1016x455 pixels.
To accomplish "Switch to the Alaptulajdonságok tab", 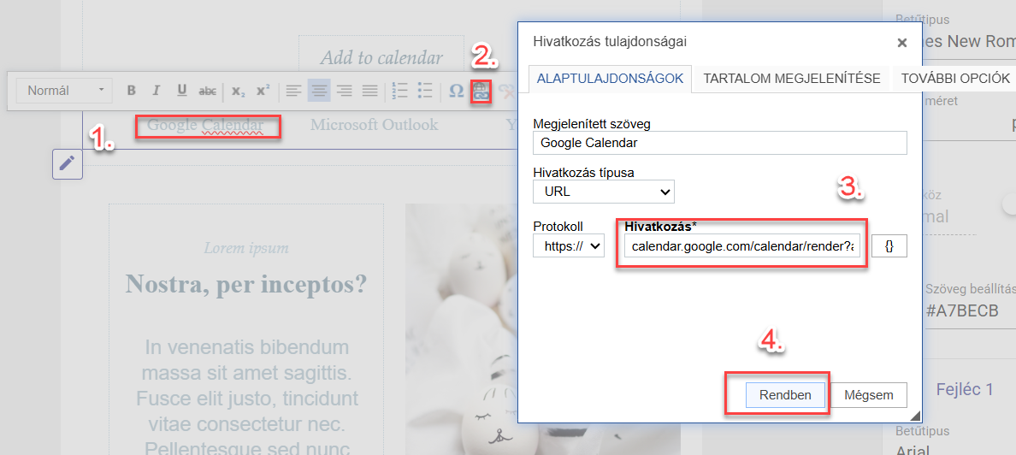I will coord(610,79).
